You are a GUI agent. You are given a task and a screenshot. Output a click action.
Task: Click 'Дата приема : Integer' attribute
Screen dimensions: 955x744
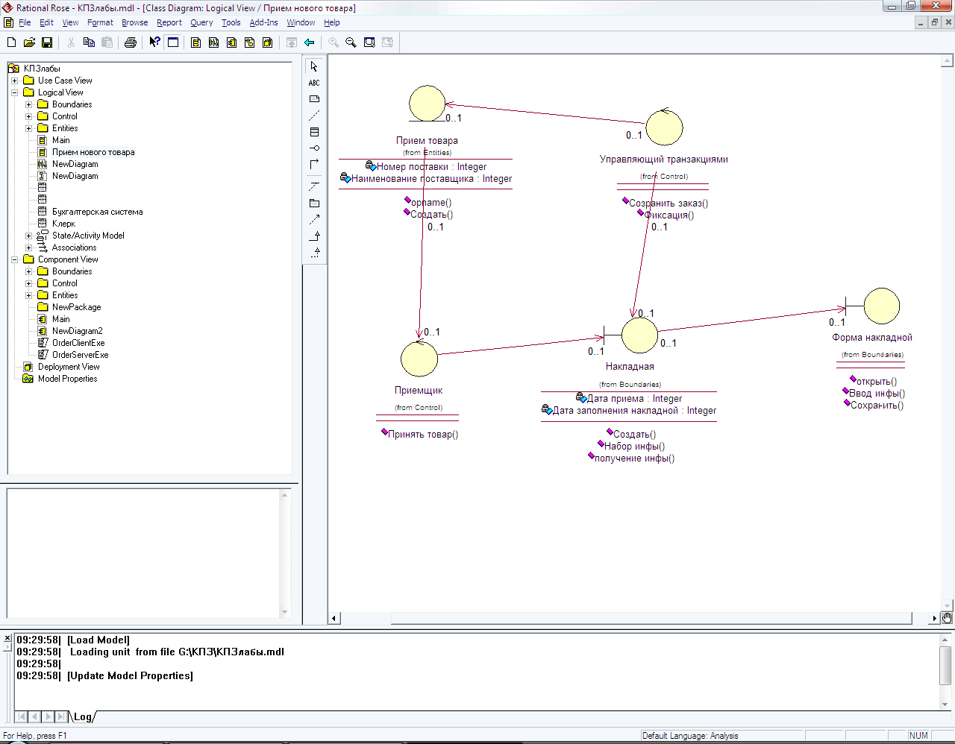pos(634,399)
